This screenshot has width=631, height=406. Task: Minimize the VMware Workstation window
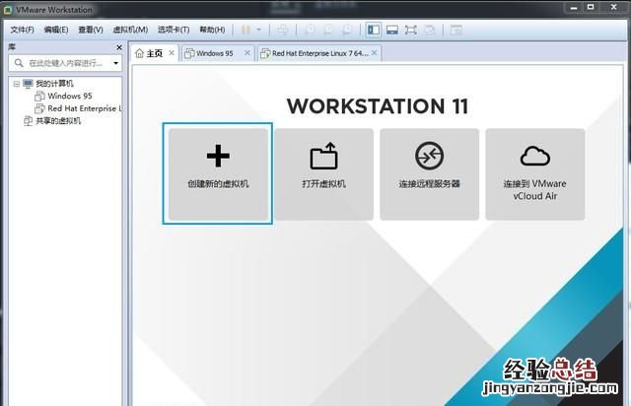(574, 7)
